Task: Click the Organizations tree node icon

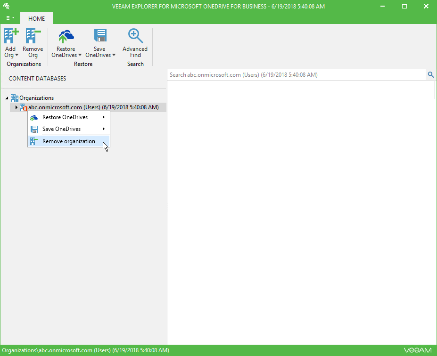Action: point(15,97)
